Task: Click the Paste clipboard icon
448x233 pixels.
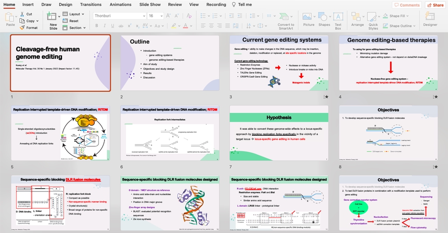Action: point(9,17)
